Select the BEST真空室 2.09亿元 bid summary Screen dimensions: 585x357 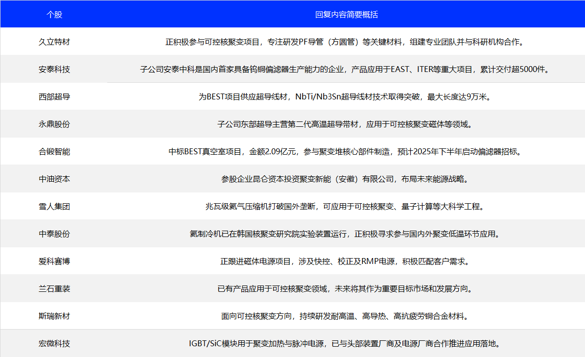345,151
